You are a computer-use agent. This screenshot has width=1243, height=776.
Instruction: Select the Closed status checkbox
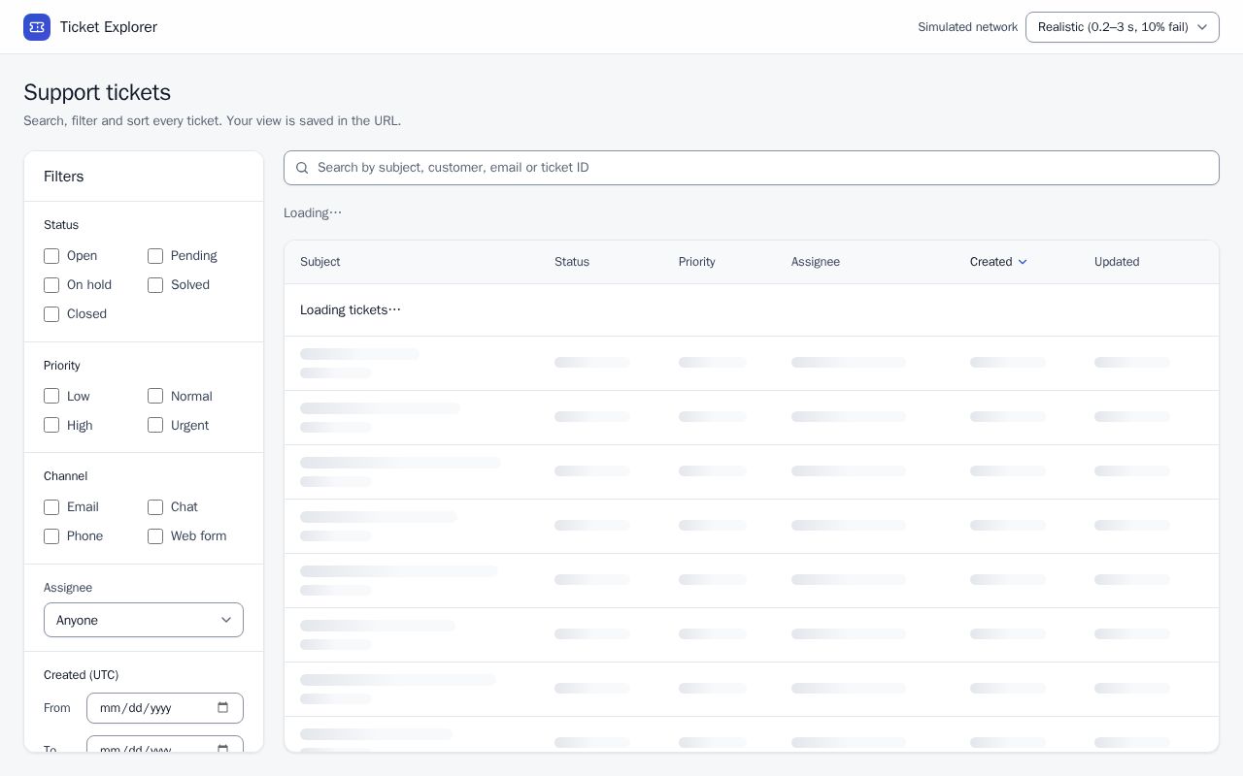point(51,314)
